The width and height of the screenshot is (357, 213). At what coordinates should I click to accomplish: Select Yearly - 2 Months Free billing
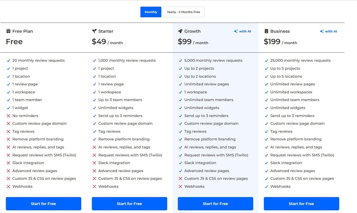183,12
